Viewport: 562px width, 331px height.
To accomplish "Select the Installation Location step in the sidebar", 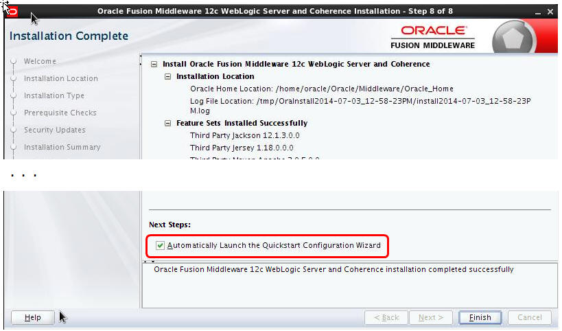I will 60,78.
